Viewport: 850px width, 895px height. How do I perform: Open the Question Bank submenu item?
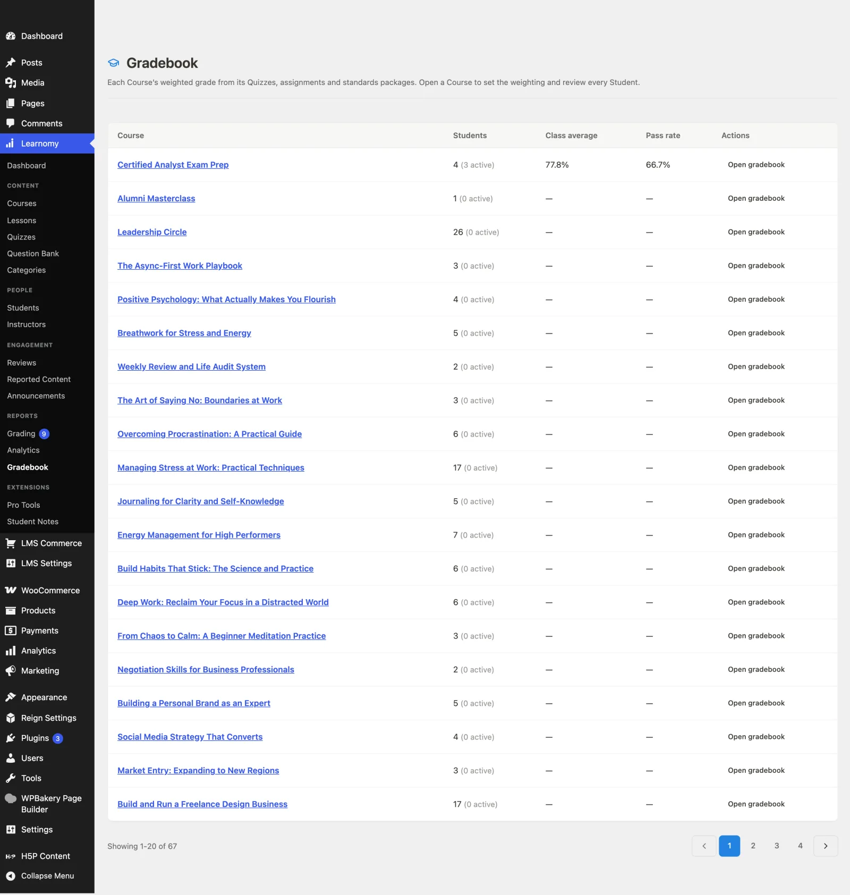tap(33, 254)
